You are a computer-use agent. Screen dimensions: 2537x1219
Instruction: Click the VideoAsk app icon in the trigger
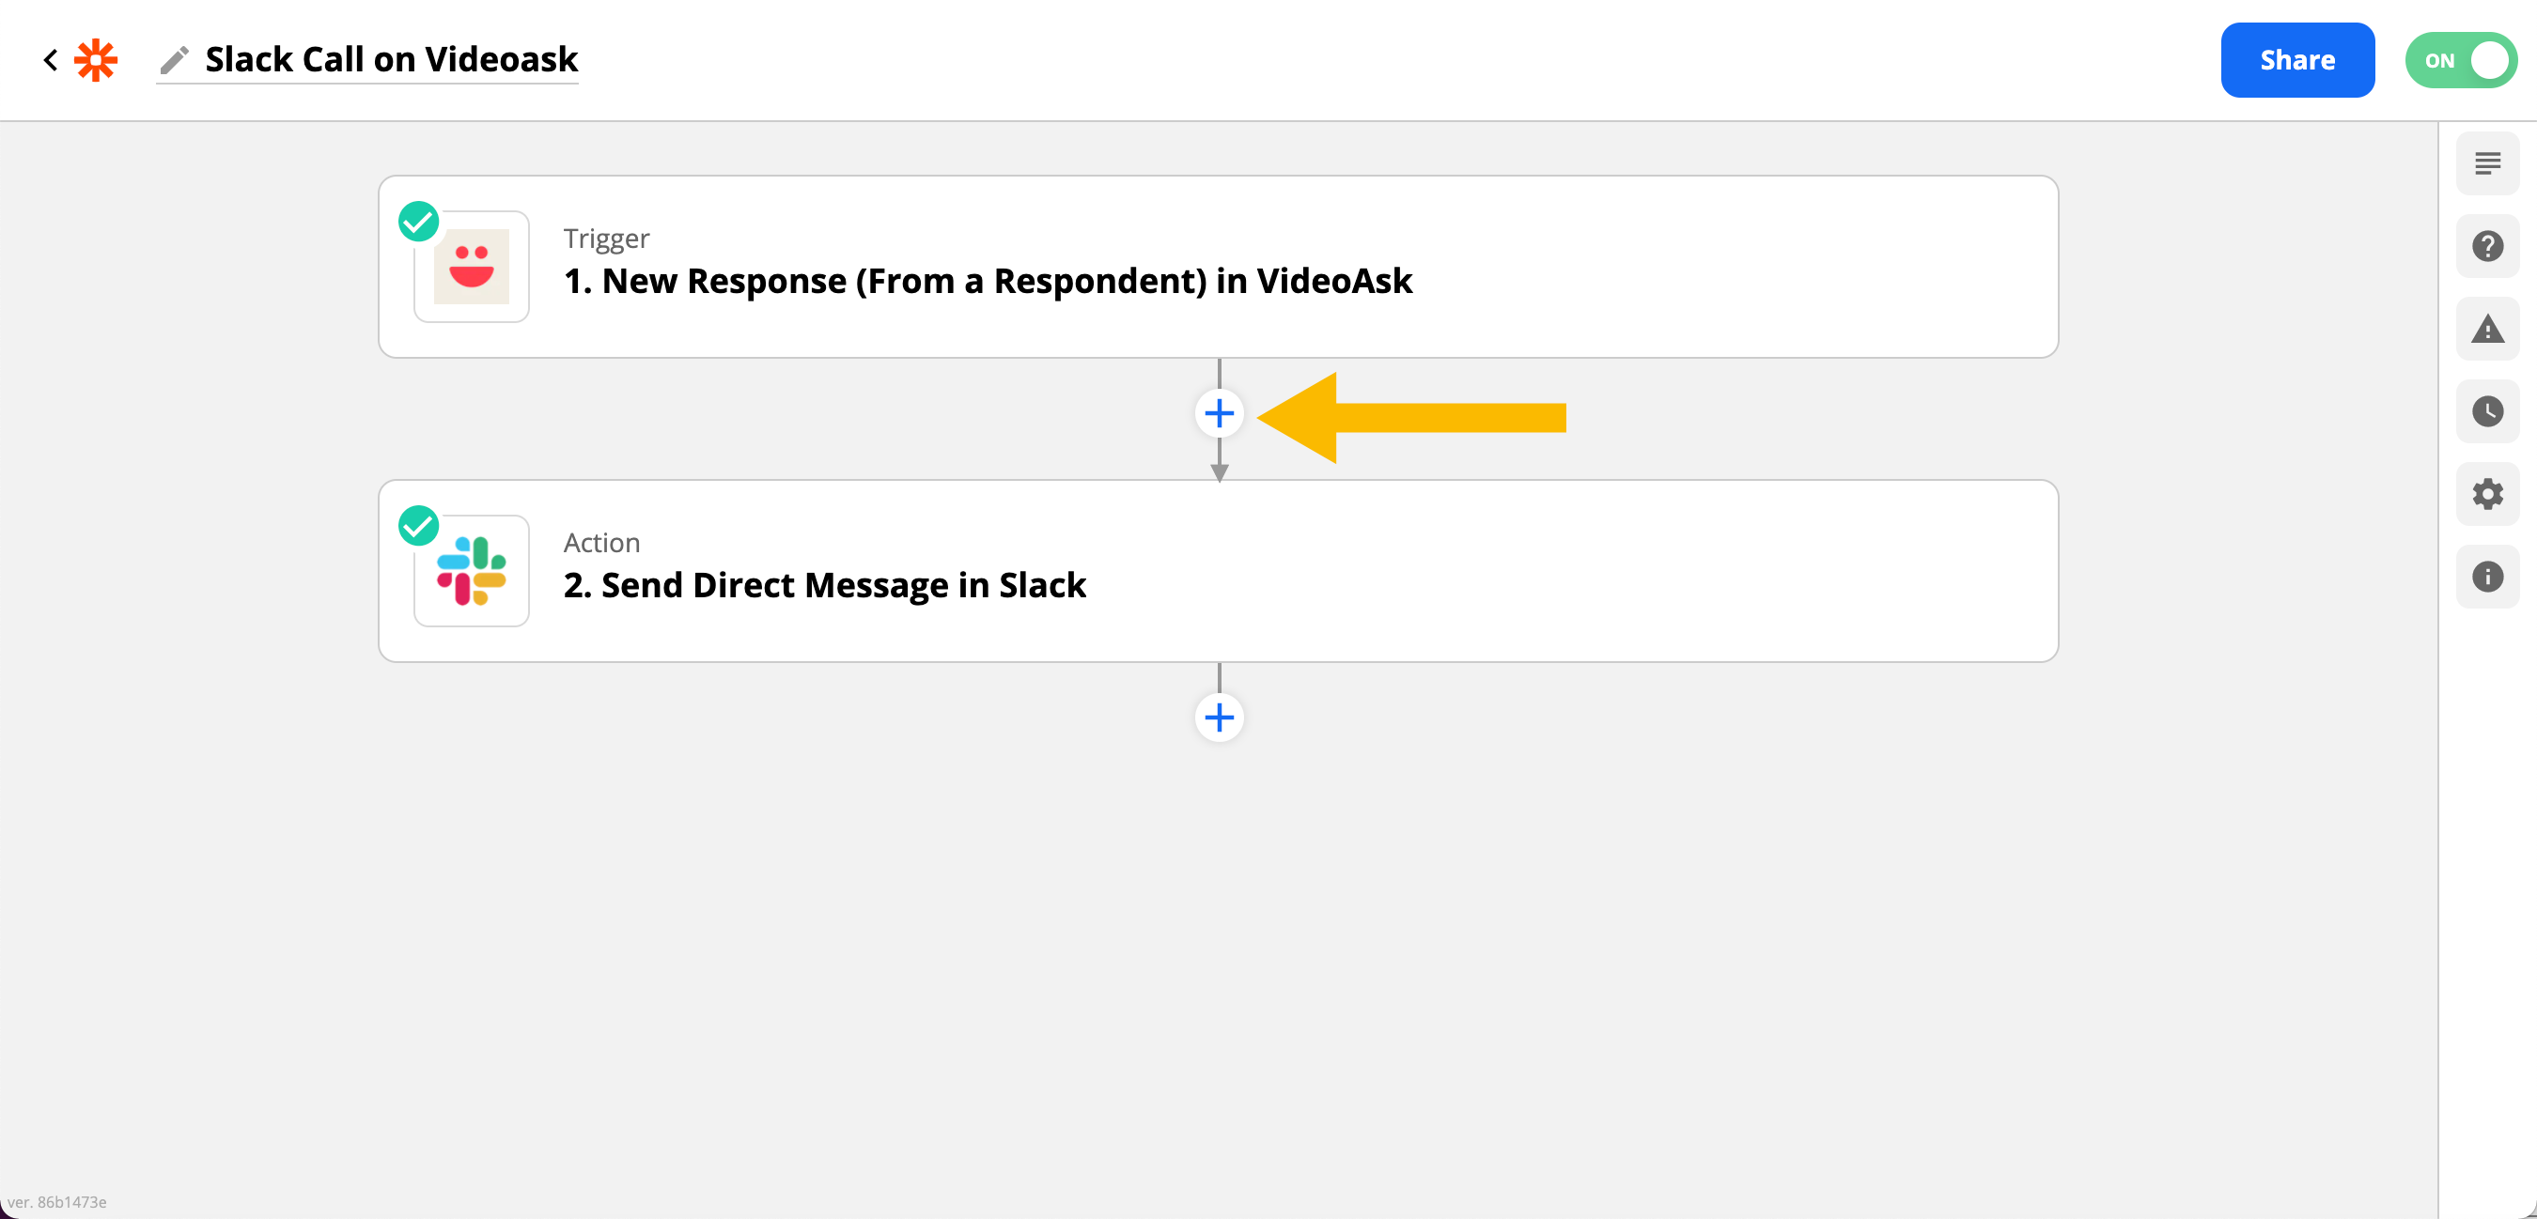(472, 267)
